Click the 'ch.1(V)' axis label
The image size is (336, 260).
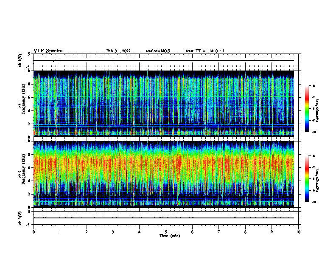20,60
